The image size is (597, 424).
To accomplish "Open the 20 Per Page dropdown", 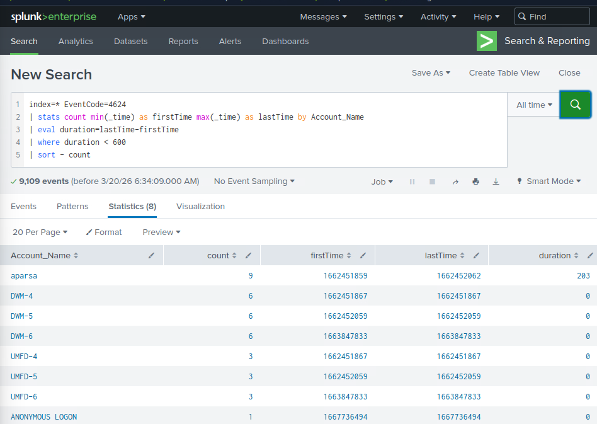I will 40,232.
